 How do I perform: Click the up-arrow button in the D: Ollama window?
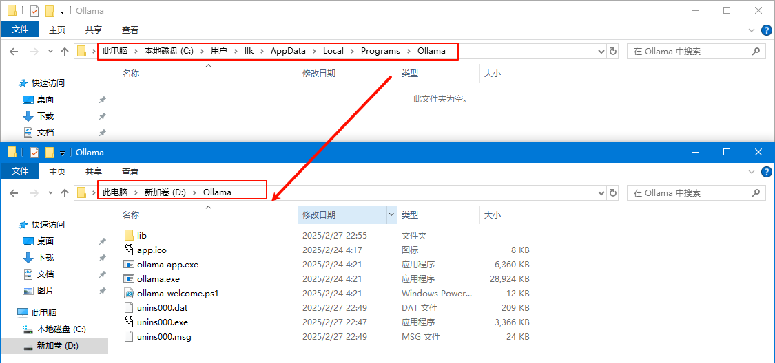point(65,192)
